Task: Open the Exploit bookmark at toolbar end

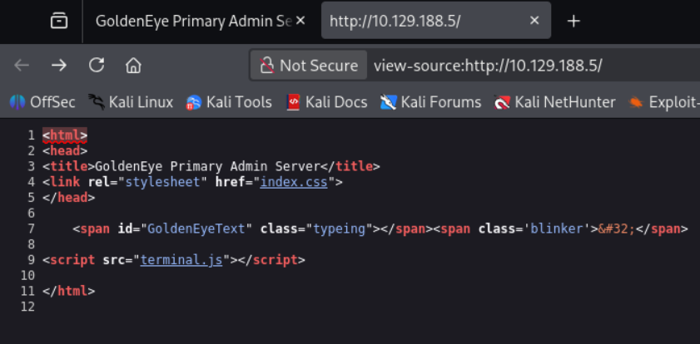Action: pos(663,102)
